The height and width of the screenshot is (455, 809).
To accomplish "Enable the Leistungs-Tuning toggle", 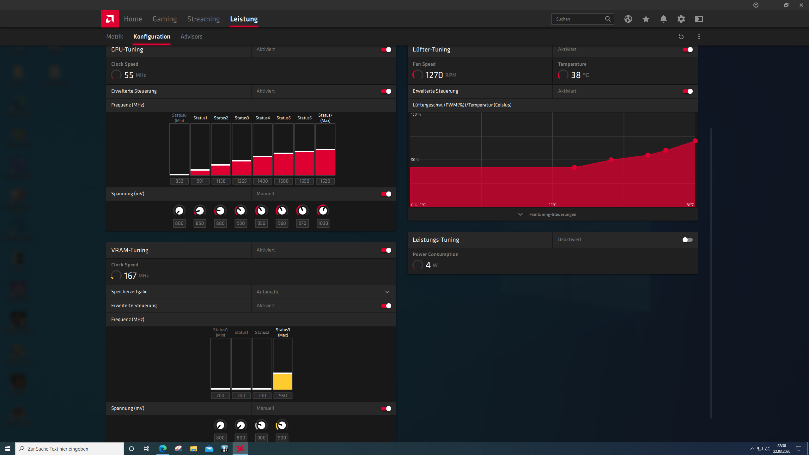I will pyautogui.click(x=687, y=240).
